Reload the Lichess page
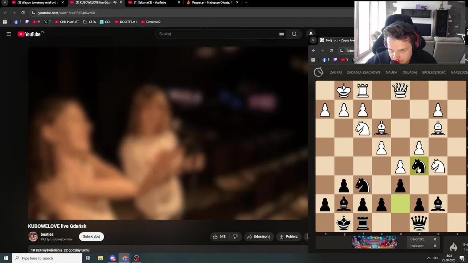This screenshot has height=263, width=468. pos(331,51)
